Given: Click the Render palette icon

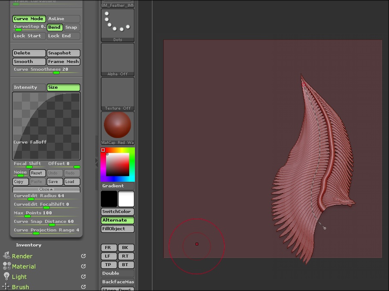Looking at the screenshot, I should point(6,256).
